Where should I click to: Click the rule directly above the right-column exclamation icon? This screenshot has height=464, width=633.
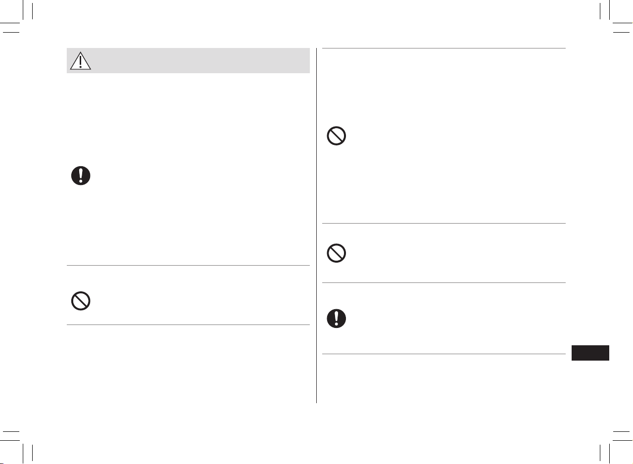click(443, 283)
